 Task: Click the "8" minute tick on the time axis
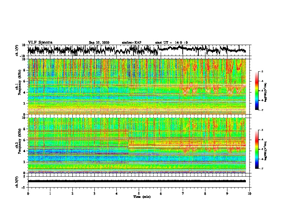205,194
